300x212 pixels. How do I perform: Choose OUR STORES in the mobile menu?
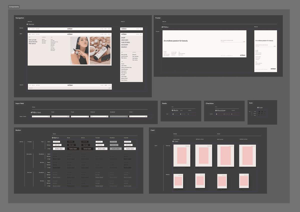[x=125, y=42]
